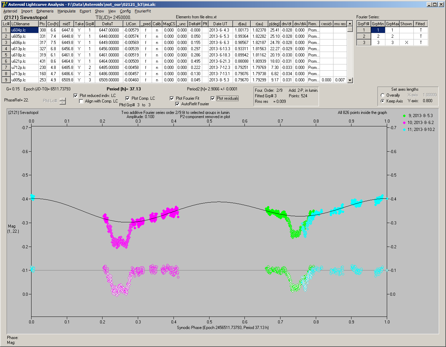This screenshot has height=347, width=446.
Task: Close the Asteroid Lightcurve Analysis window
Action: pyautogui.click(x=441, y=5)
